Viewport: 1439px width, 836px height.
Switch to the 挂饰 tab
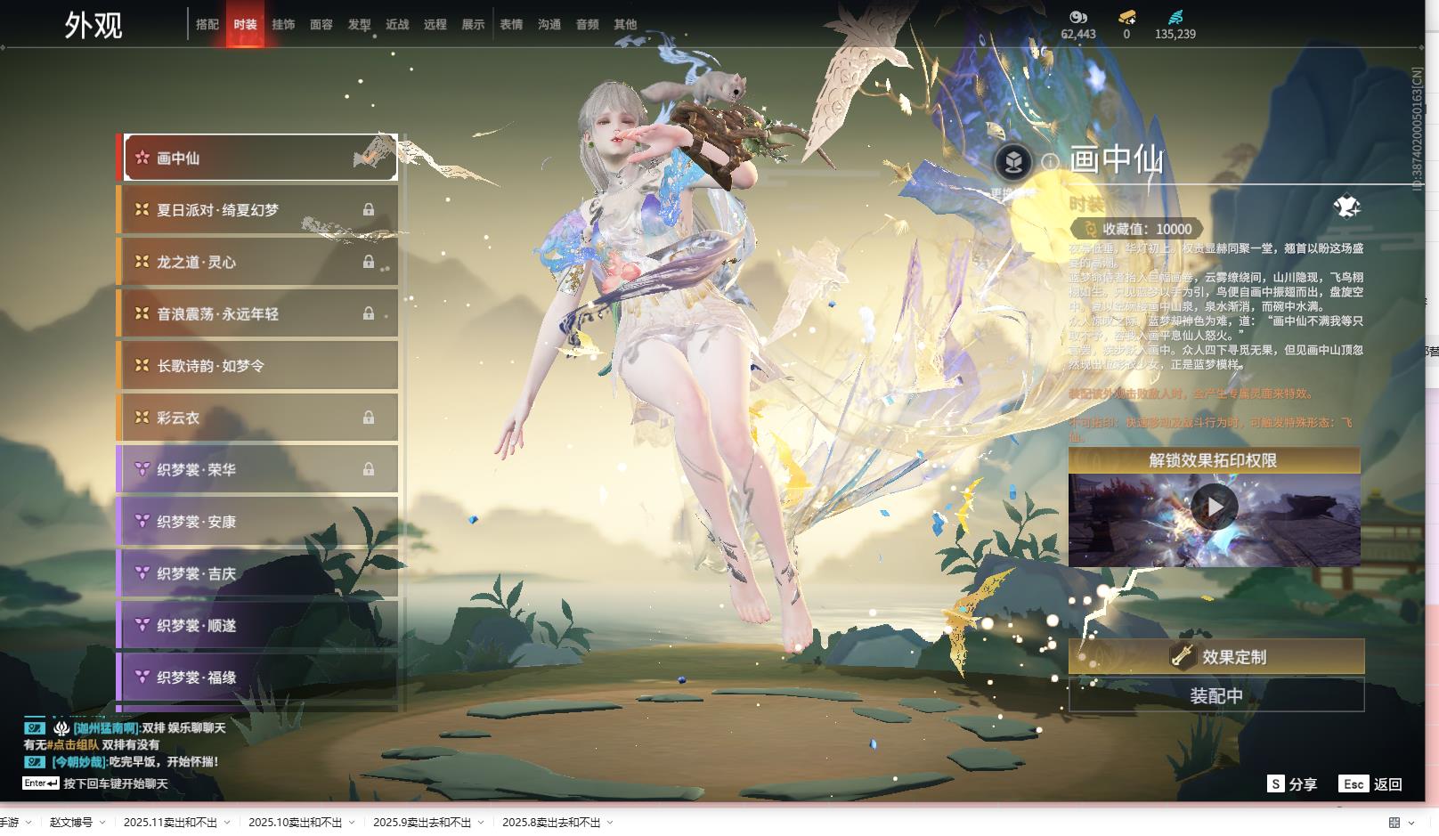283,24
